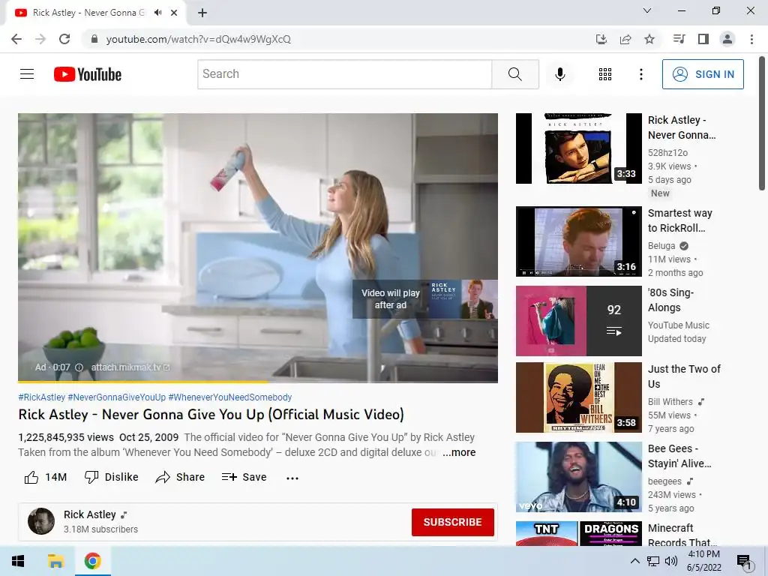The image size is (768, 576).
Task: Start voice search with microphone icon
Action: 560,74
